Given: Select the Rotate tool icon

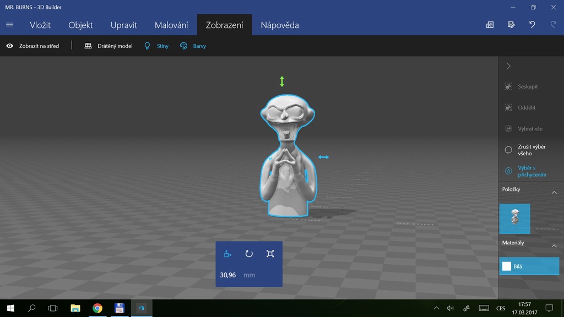Looking at the screenshot, I should click(x=249, y=254).
